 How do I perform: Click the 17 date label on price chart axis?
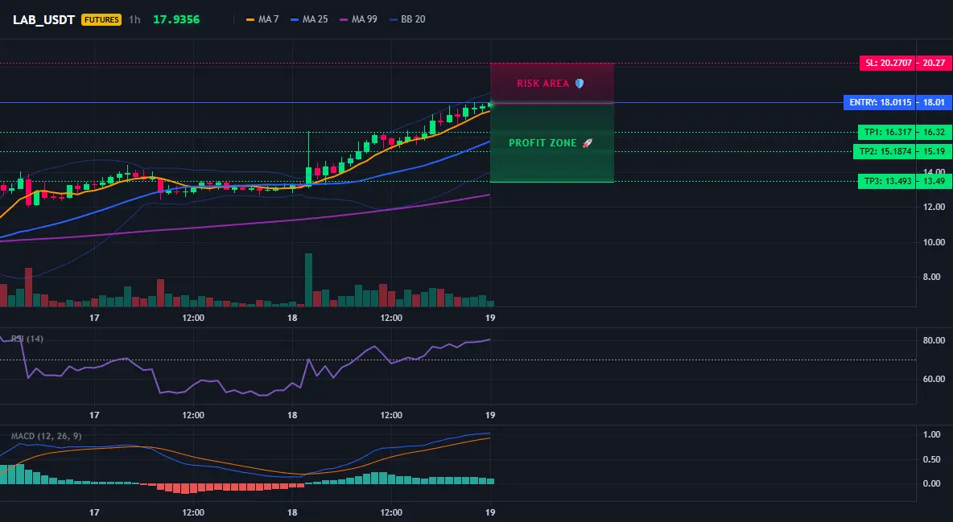point(94,318)
